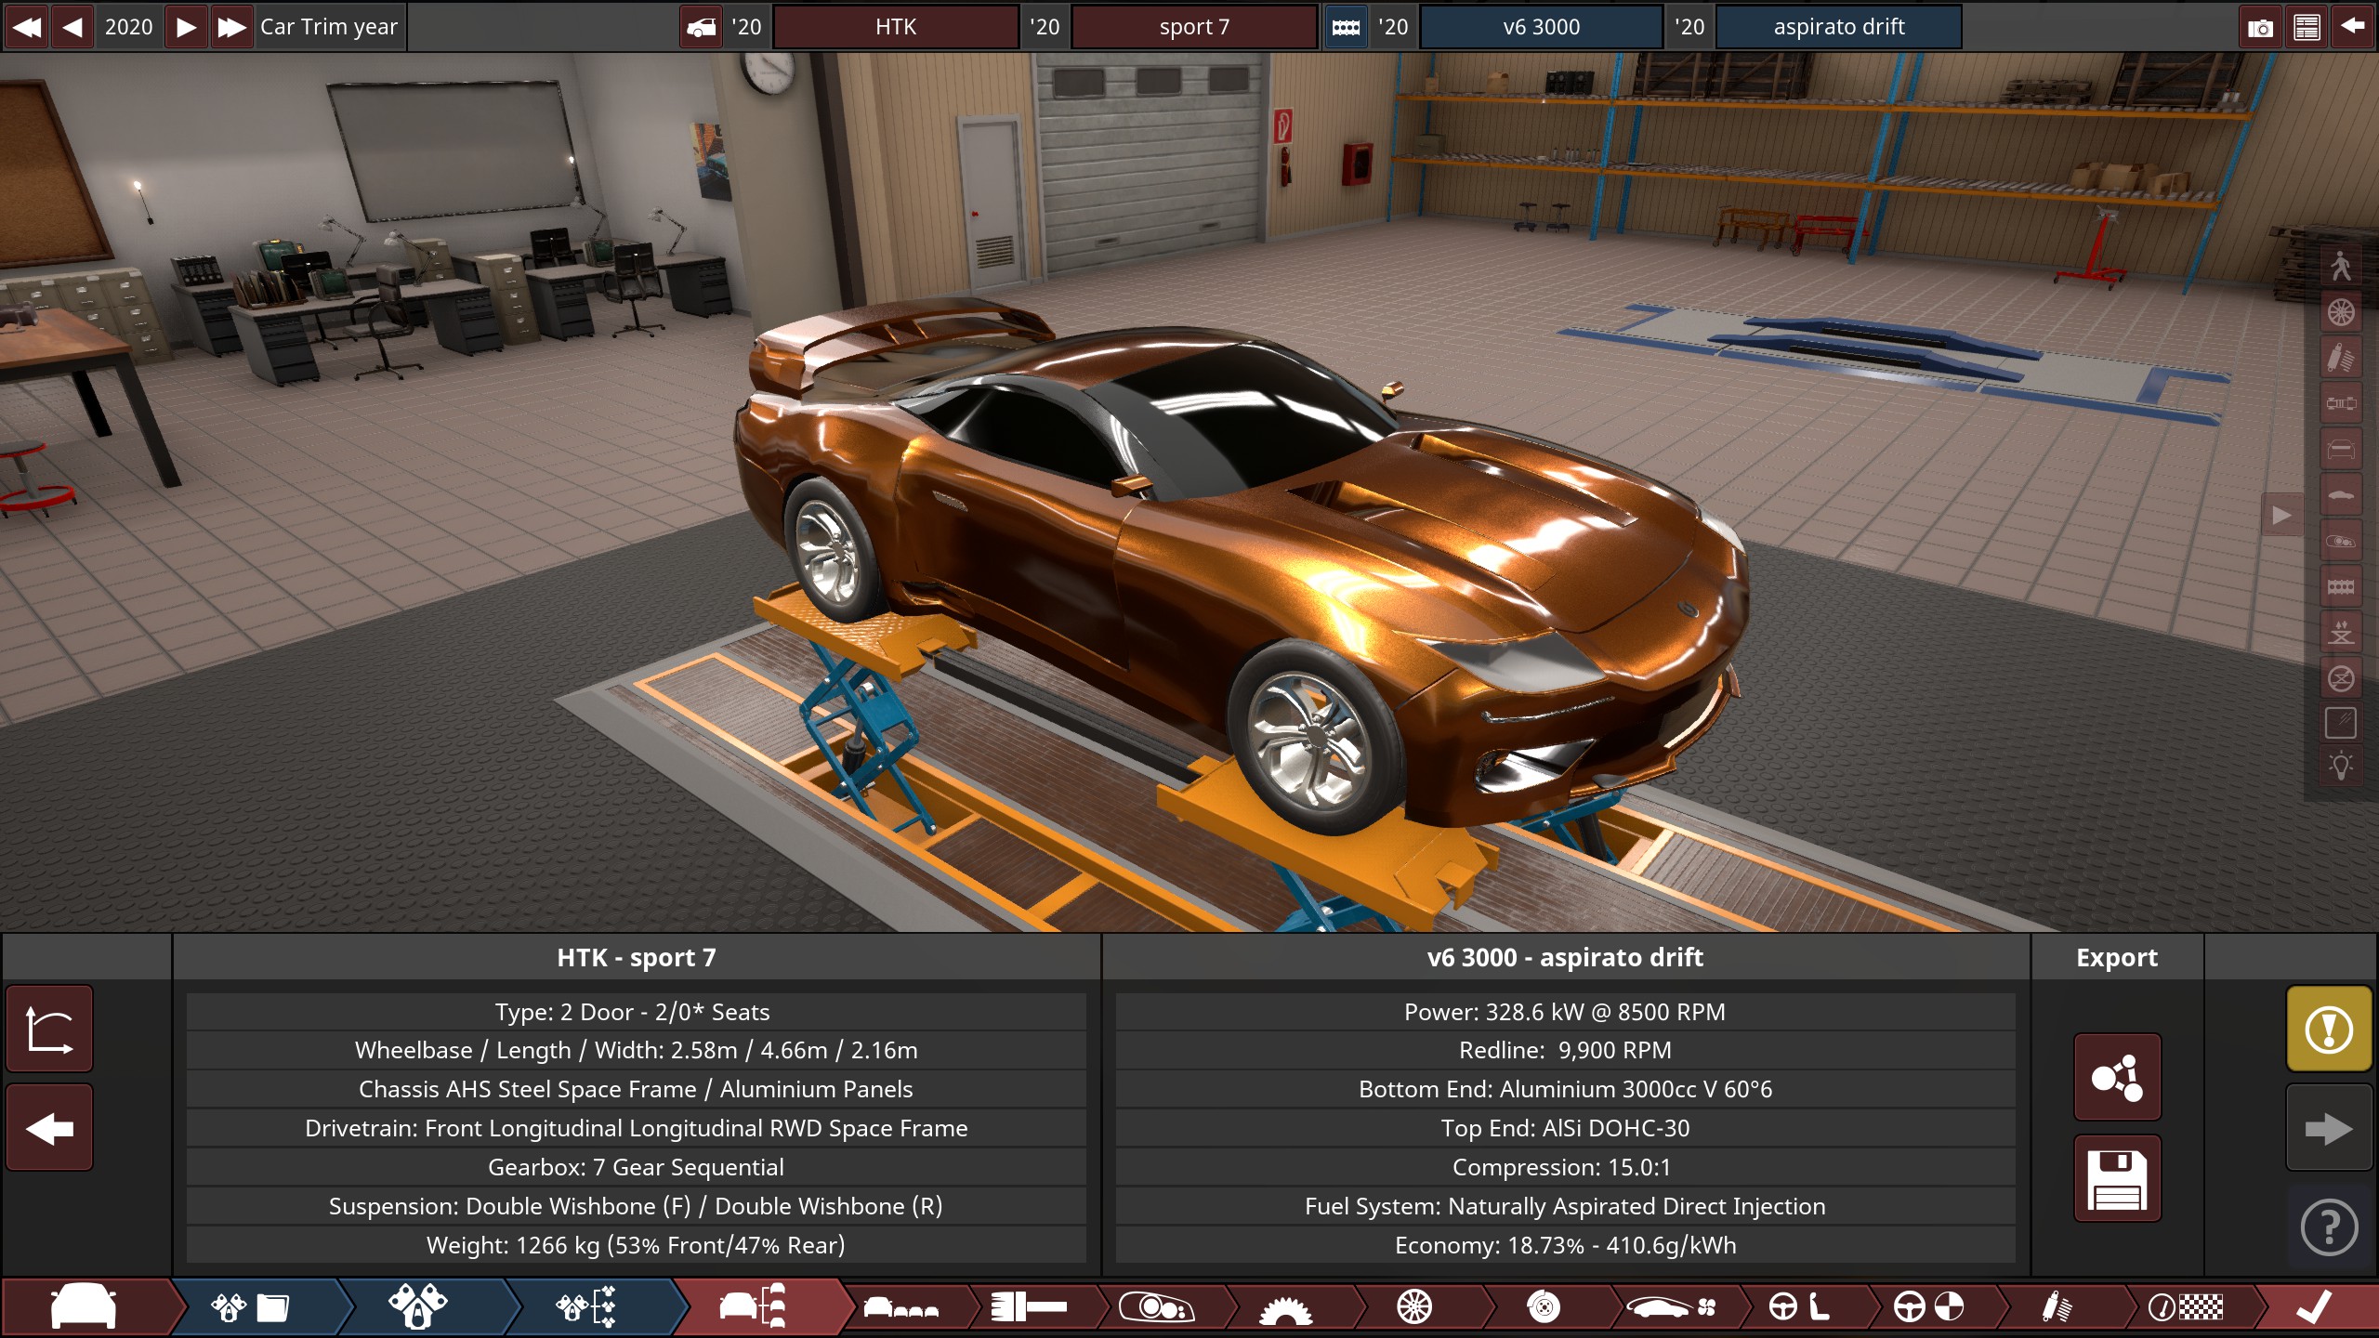Click the sport 7 trim name field
This screenshot has width=2379, height=1338.
point(1194,27)
